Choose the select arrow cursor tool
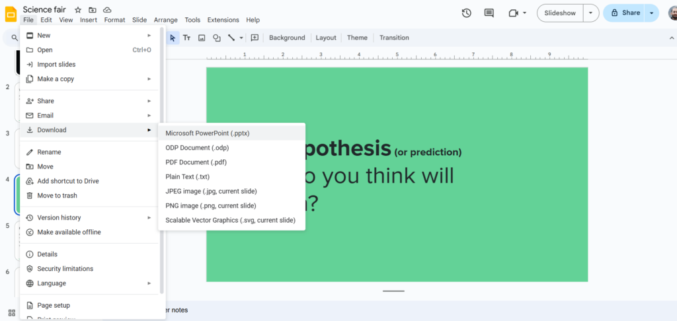 [173, 38]
